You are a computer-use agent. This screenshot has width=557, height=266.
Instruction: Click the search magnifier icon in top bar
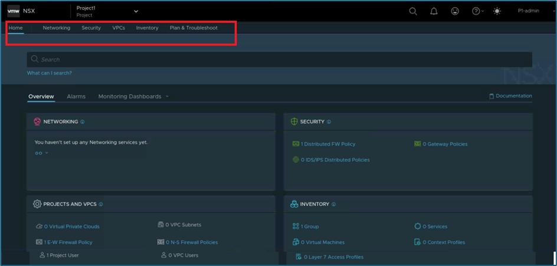coord(413,11)
